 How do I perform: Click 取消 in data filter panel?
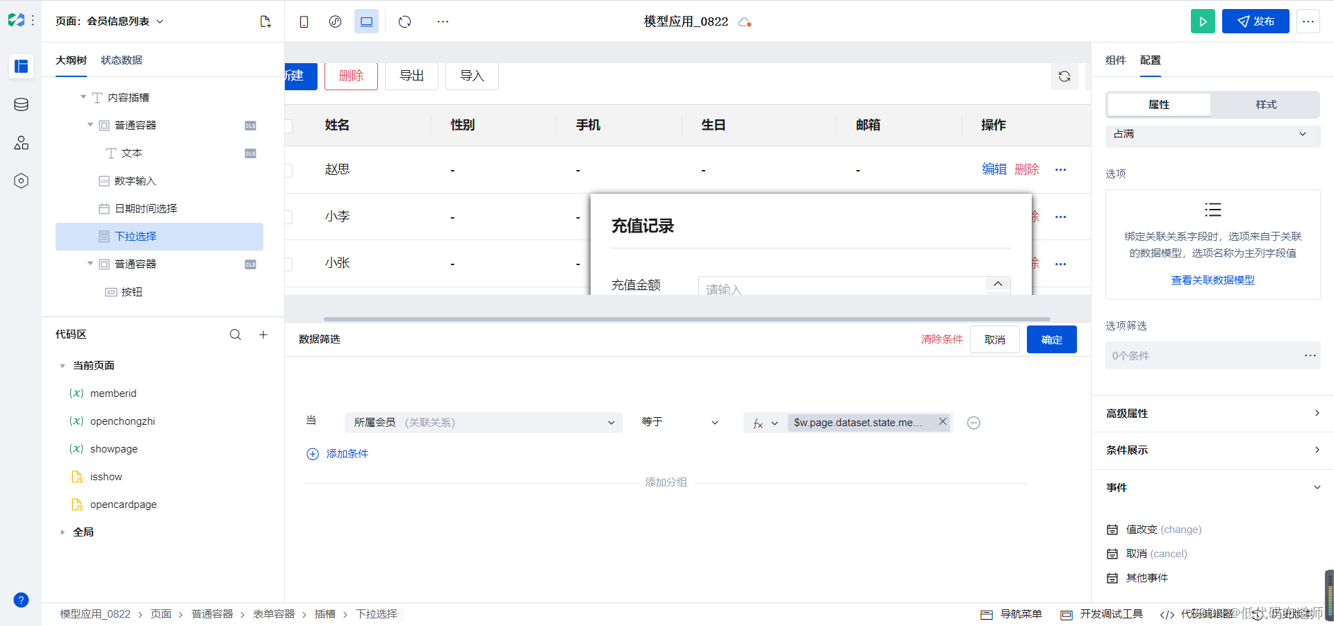tap(995, 339)
